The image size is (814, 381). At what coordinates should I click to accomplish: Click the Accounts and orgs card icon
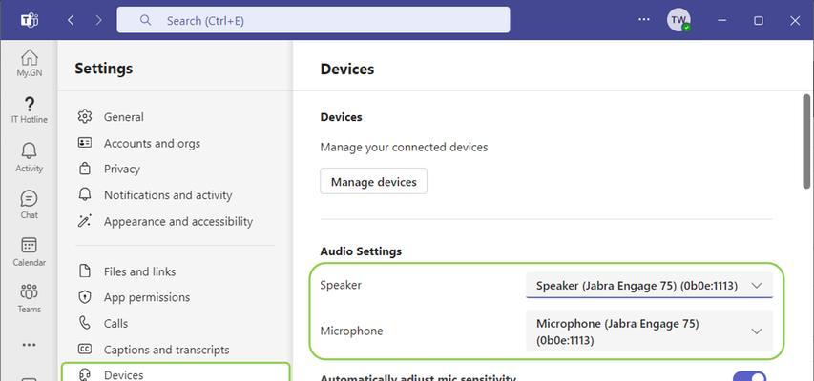(x=85, y=143)
